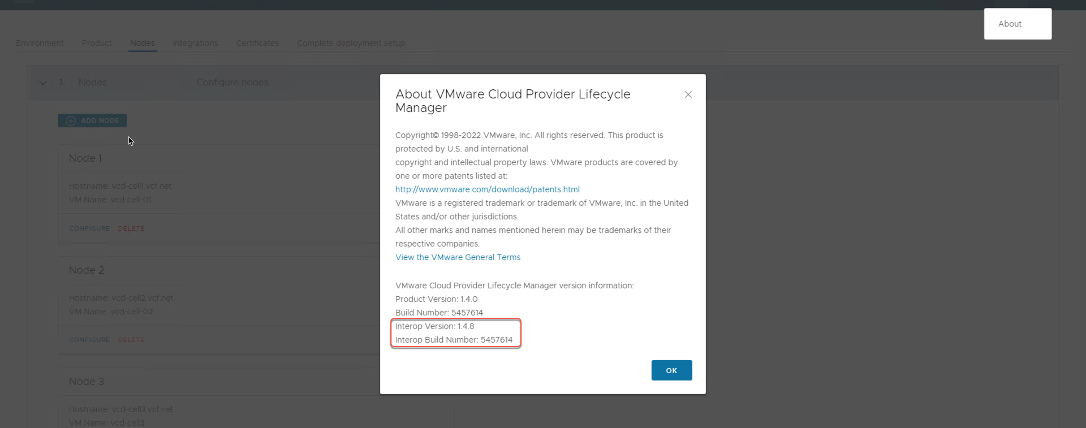Viewport: 1086px width, 428px height.
Task: Collapse the Nodes step chevron
Action: (43, 83)
